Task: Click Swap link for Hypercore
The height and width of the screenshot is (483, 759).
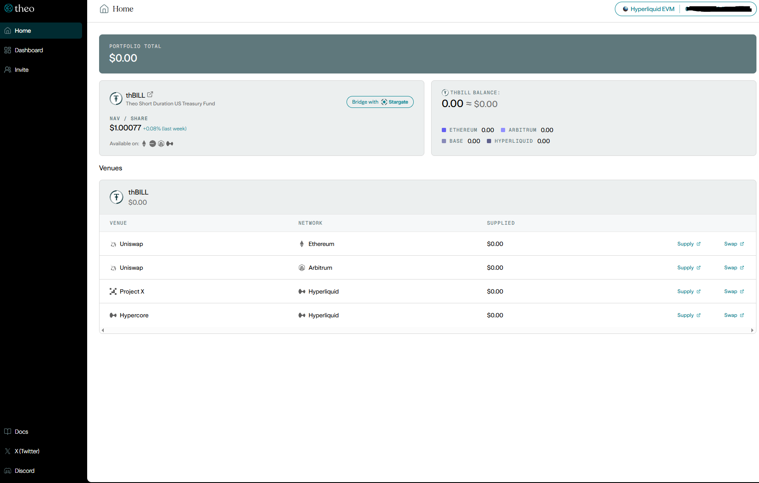Action: (734, 315)
